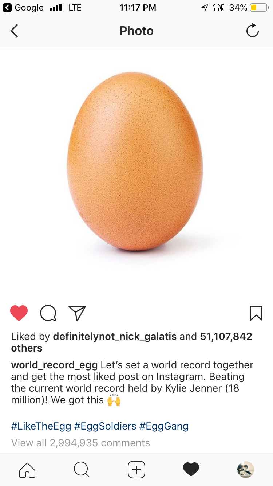Tap the #EggGang hashtag
Viewport: 273px width, 486px height.
coord(164,426)
